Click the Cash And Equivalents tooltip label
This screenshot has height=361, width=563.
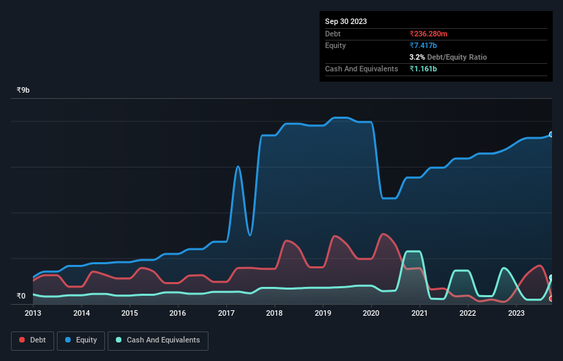click(361, 69)
